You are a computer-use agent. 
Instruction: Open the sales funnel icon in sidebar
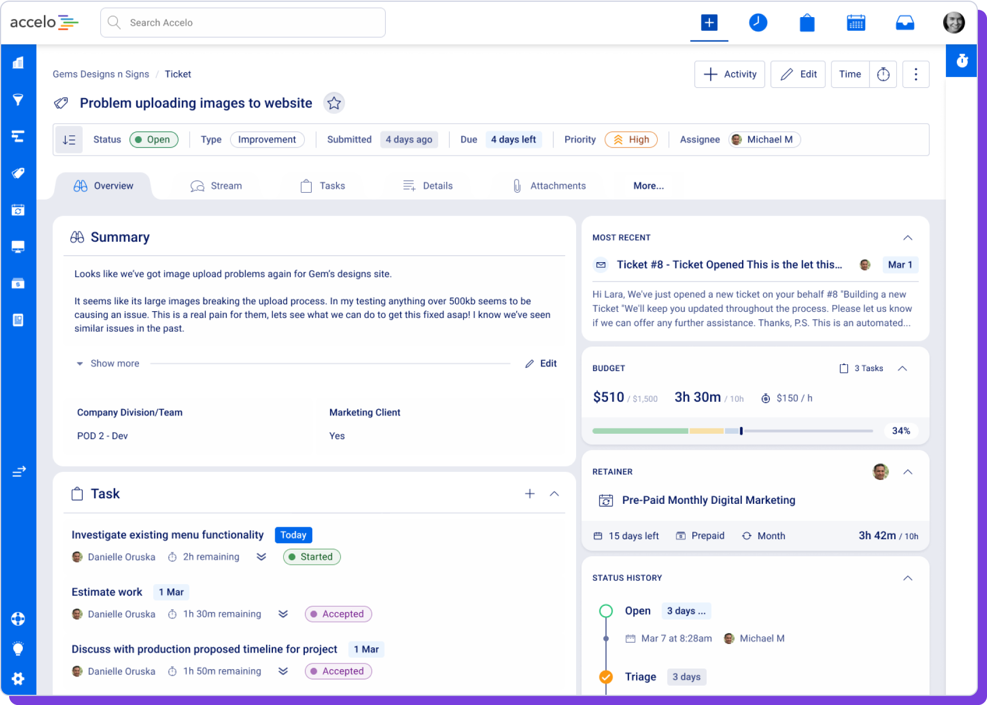[x=18, y=100]
